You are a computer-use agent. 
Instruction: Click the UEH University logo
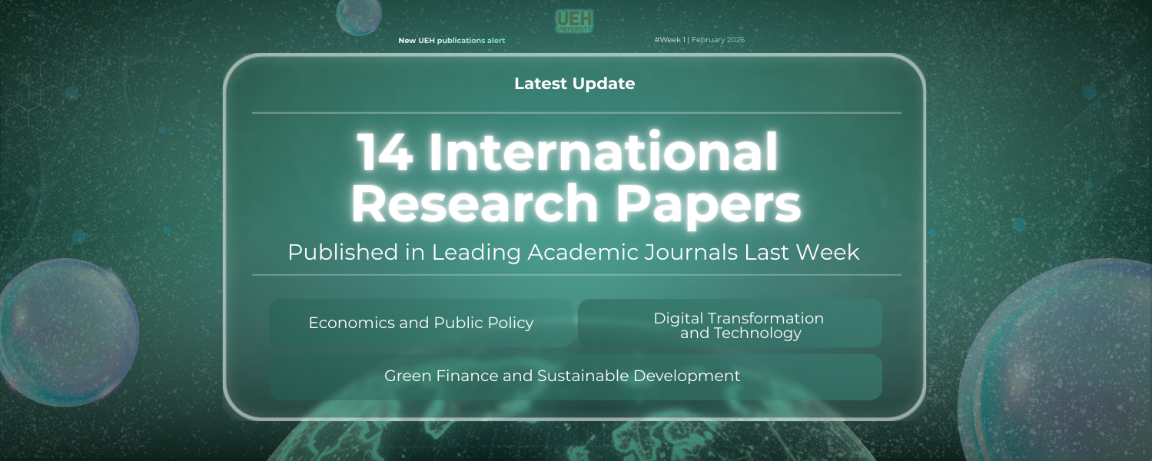(x=574, y=22)
